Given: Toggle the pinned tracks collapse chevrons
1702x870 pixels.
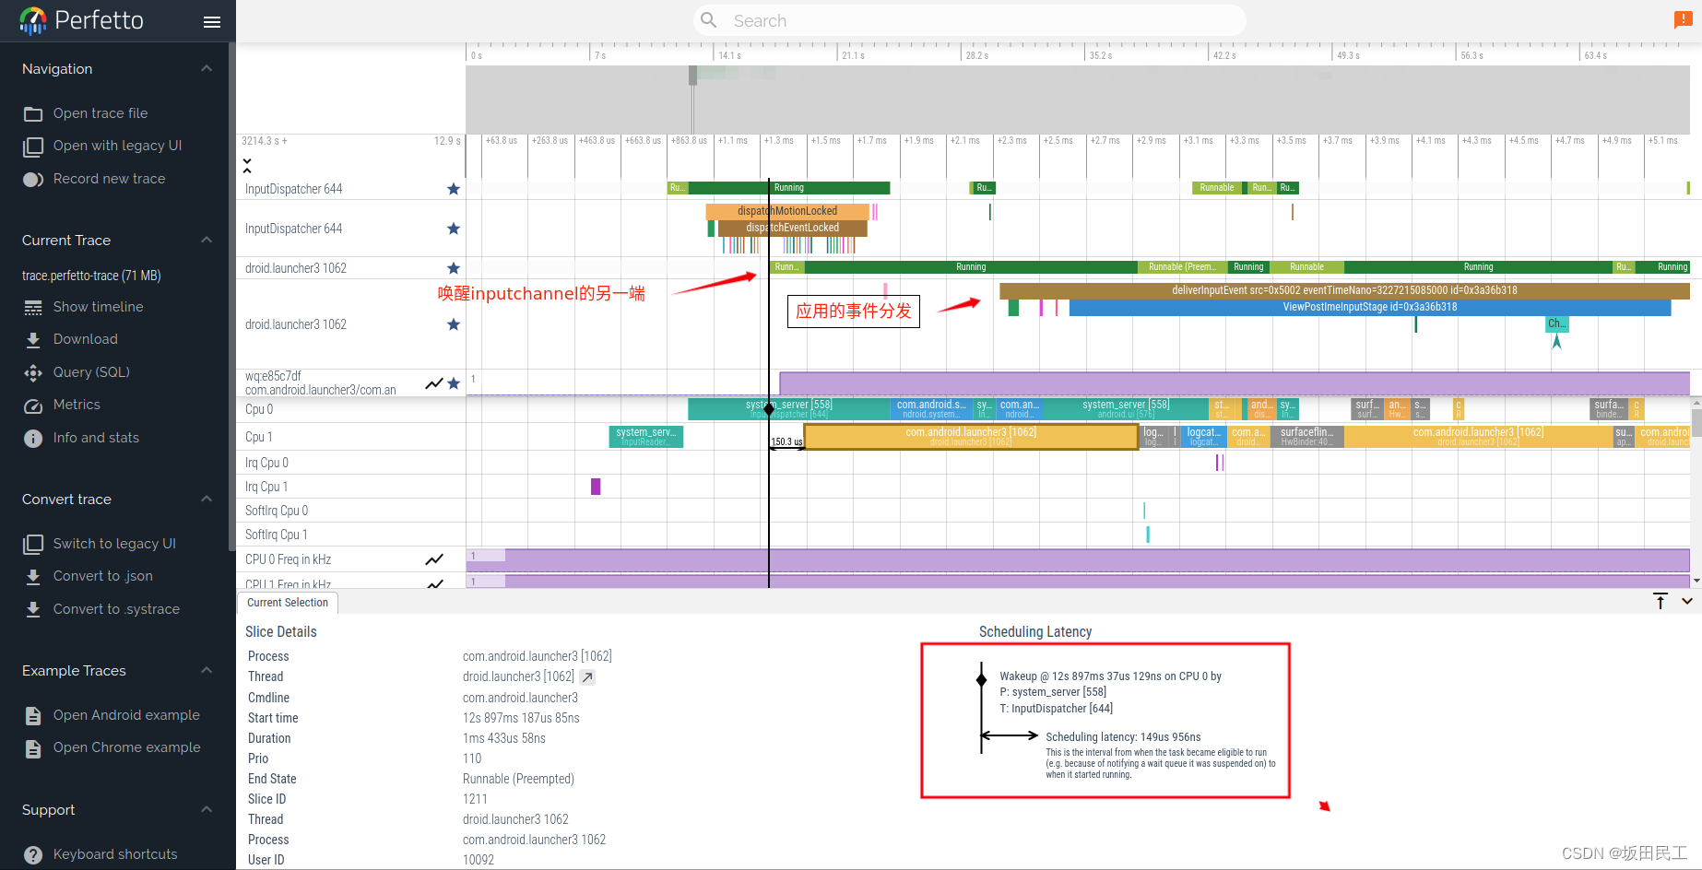Looking at the screenshot, I should pos(247,165).
